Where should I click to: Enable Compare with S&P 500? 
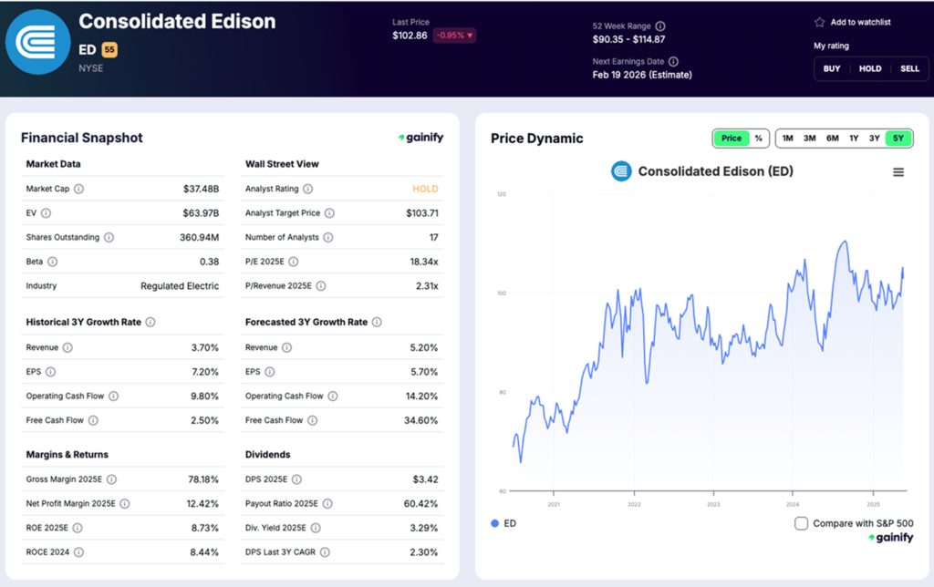click(x=801, y=523)
